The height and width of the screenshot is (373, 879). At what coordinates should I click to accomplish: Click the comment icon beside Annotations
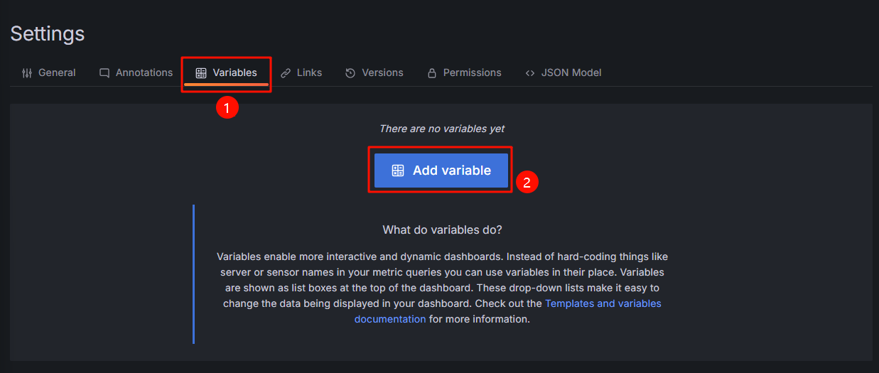(x=104, y=72)
